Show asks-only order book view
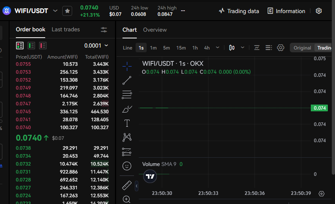335x204 pixels. tap(43, 46)
